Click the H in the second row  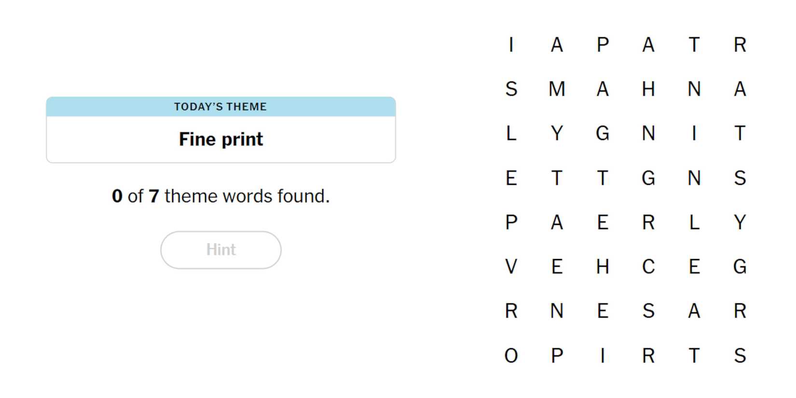[649, 89]
